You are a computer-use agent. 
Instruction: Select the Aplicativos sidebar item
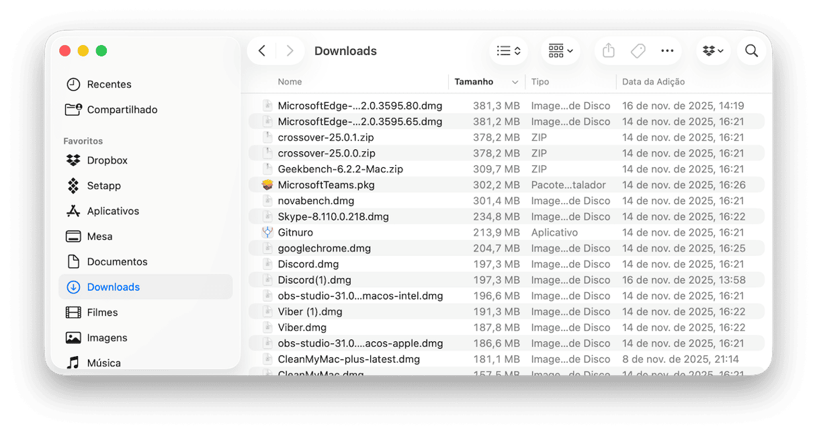point(112,211)
